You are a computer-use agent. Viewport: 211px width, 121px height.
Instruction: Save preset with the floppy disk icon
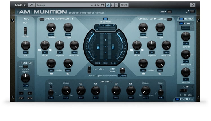click(x=102, y=5)
